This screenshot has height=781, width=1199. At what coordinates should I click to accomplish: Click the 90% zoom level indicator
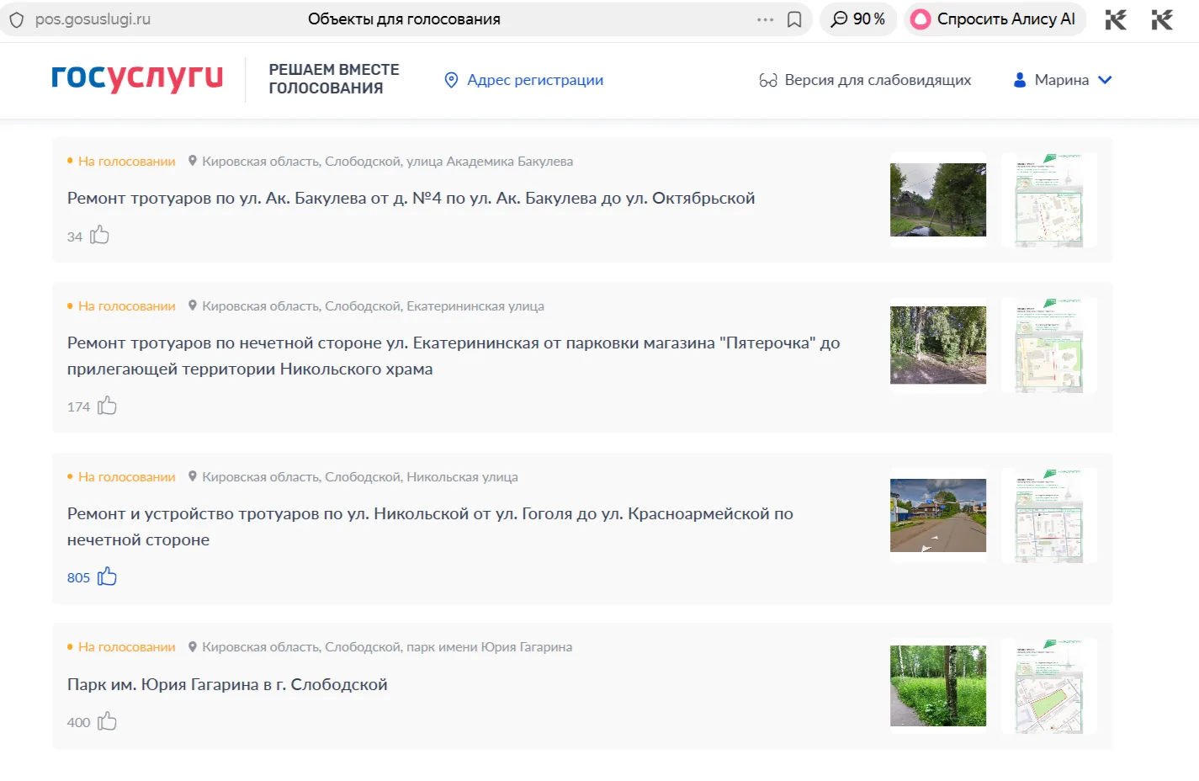858,19
